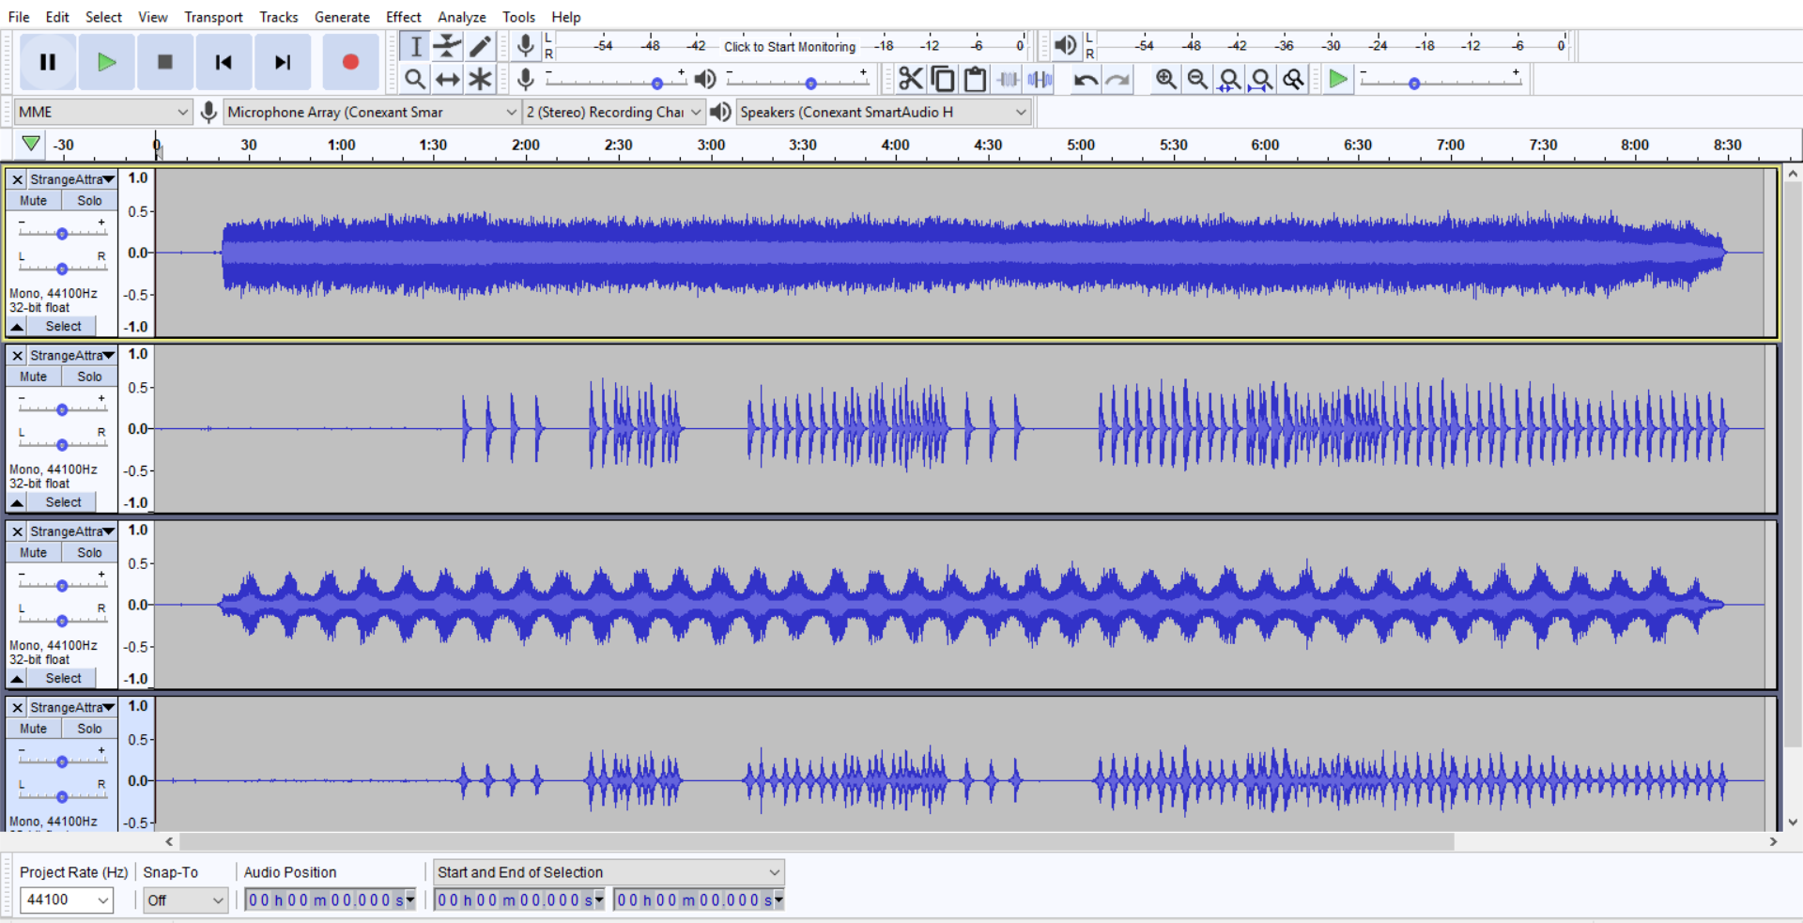Open the Analyze menu

(x=462, y=17)
